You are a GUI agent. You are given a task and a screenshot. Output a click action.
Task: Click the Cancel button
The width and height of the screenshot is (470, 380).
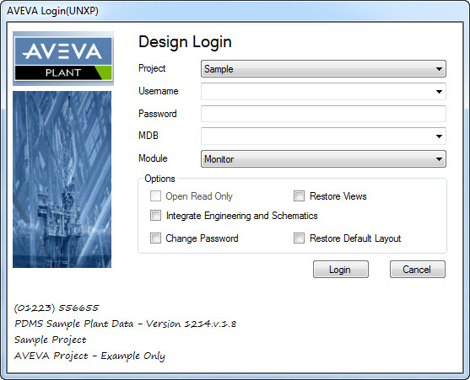coord(418,270)
